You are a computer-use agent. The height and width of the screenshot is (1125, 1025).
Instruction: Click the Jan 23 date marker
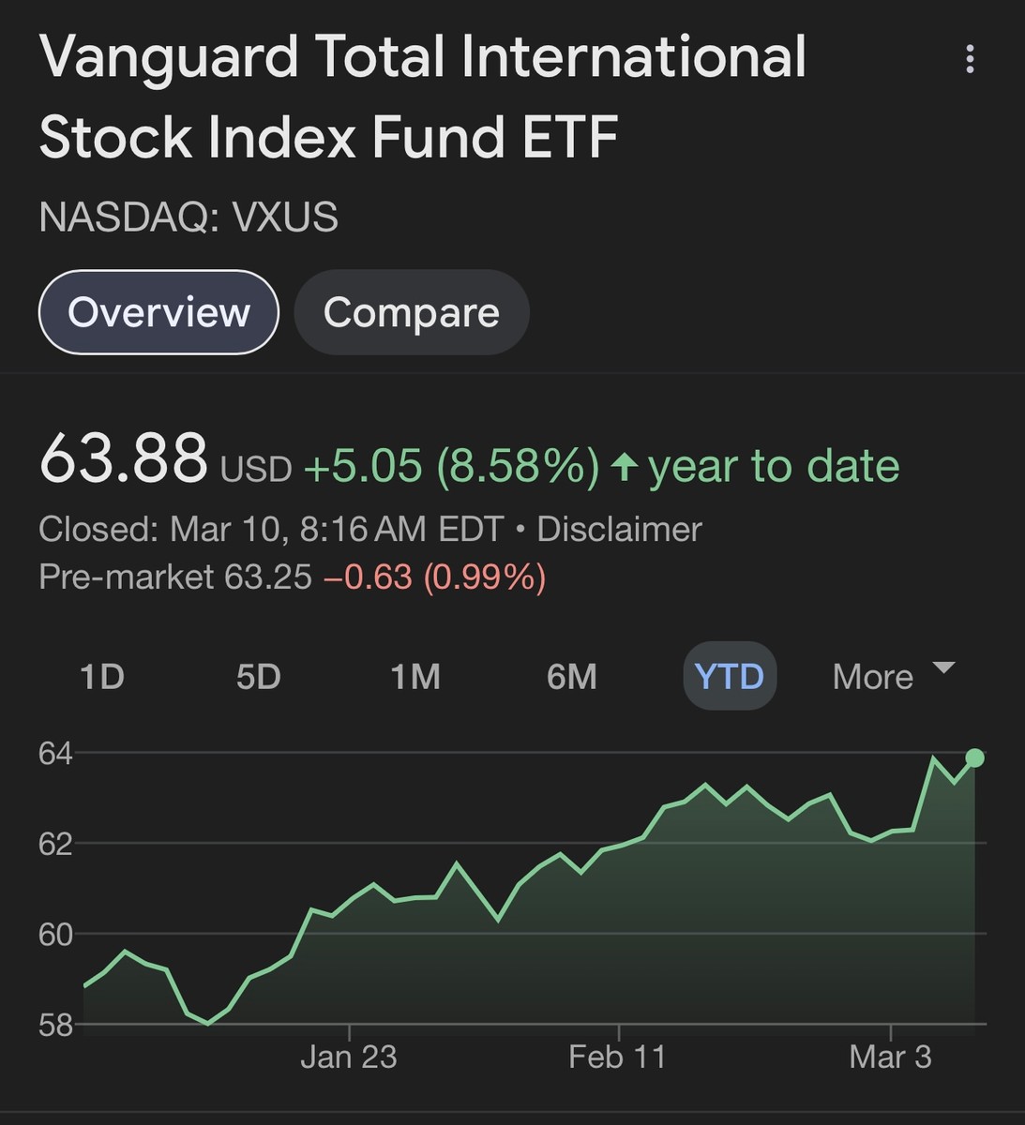(349, 1057)
